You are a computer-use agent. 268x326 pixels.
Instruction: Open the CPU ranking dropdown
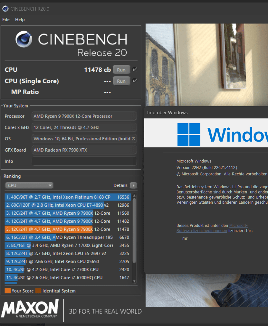click(x=29, y=185)
